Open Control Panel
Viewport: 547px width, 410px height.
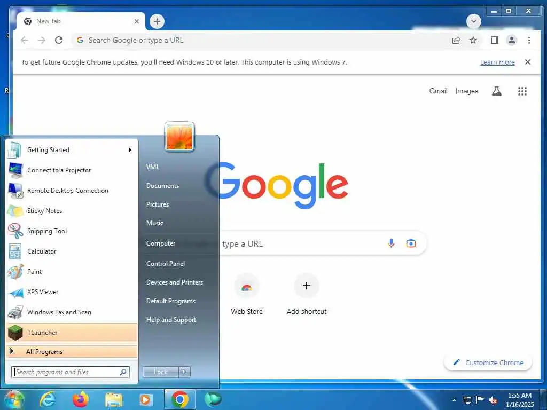pos(166,264)
